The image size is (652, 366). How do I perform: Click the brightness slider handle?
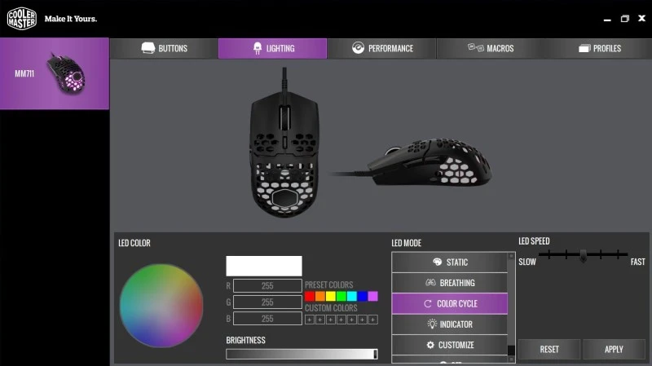[375, 354]
